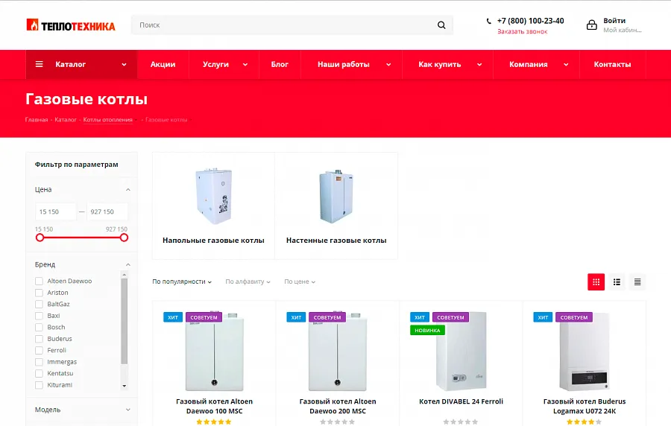Click the Войти link
671x426 pixels.
(614, 21)
